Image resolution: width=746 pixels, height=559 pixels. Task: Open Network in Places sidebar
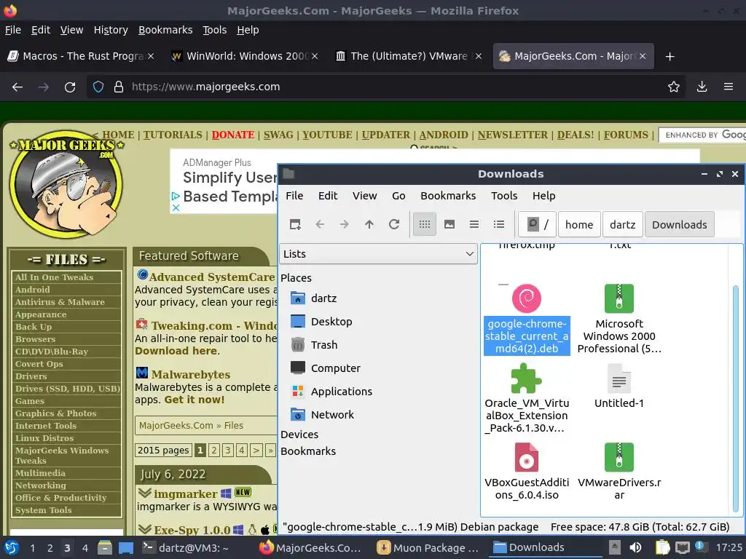pos(332,414)
